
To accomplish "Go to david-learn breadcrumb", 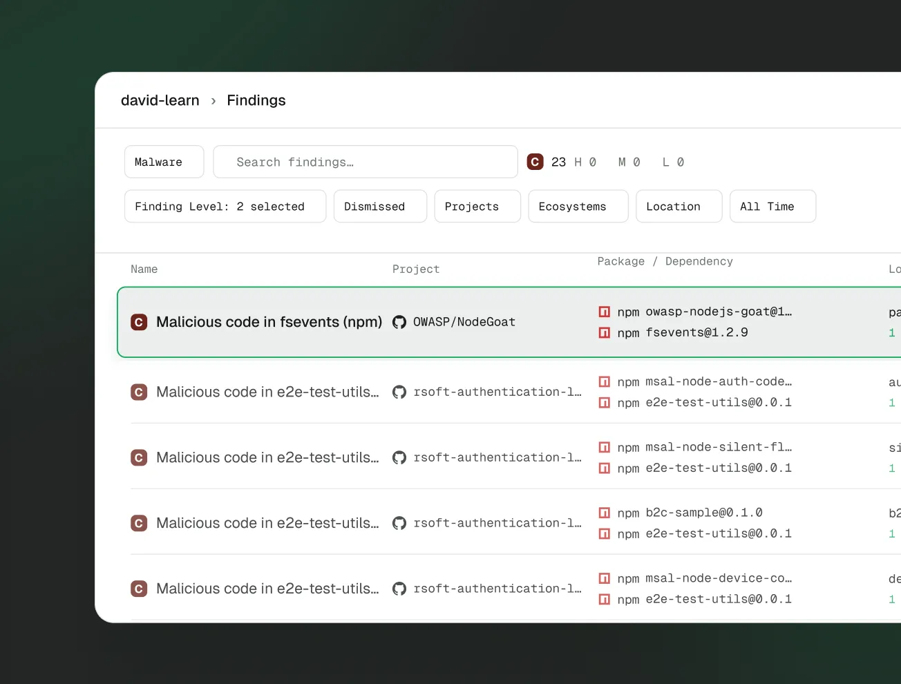I will [160, 100].
